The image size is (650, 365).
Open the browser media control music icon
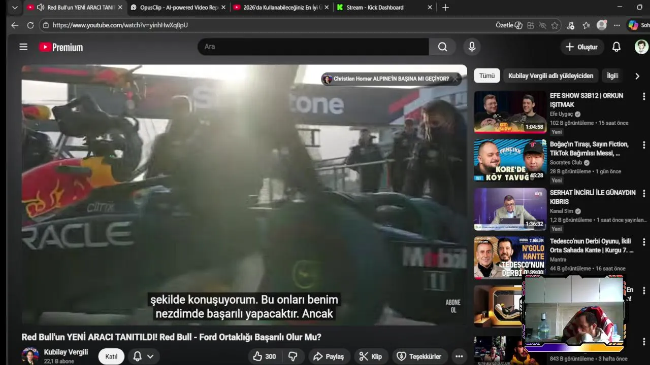coord(571,25)
